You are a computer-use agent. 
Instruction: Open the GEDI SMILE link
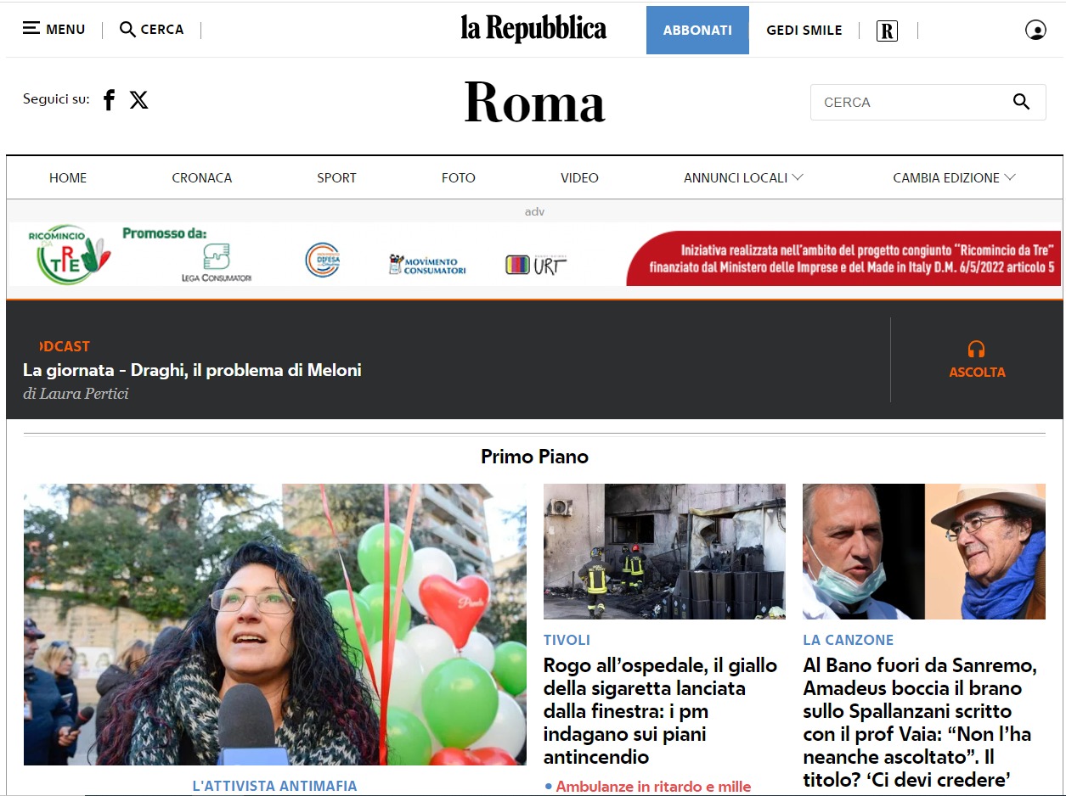click(x=804, y=31)
